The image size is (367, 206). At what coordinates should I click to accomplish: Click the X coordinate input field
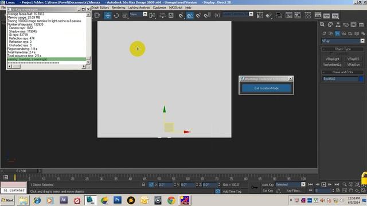(x=166, y=184)
